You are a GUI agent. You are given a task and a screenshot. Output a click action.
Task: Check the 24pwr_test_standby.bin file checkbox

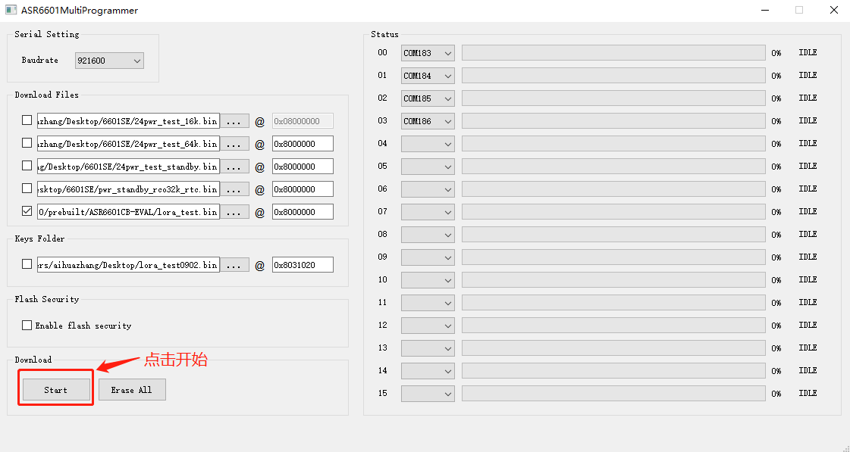27,166
